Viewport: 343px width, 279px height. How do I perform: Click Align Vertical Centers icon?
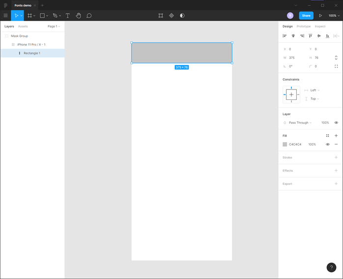click(319, 36)
